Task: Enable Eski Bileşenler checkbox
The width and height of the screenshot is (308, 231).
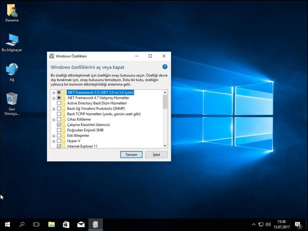Action: click(59, 135)
